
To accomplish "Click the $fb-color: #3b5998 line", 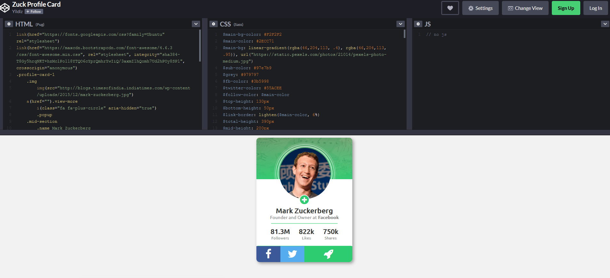I will 246,81.
